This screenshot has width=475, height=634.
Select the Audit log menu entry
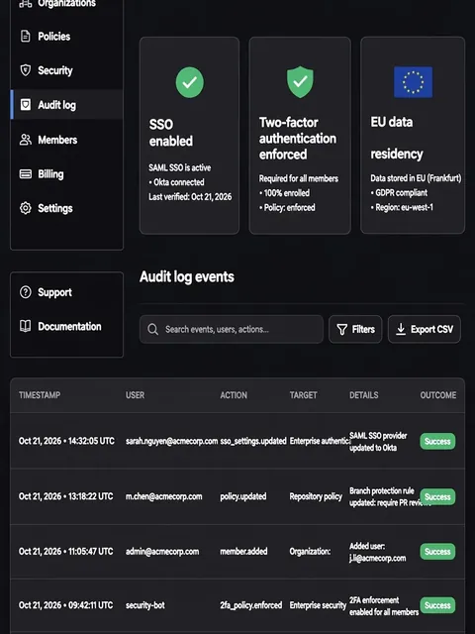pyautogui.click(x=66, y=105)
